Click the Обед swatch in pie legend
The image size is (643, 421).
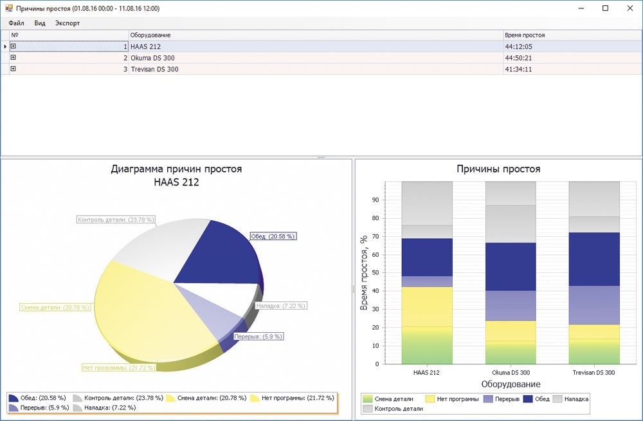pyautogui.click(x=14, y=398)
